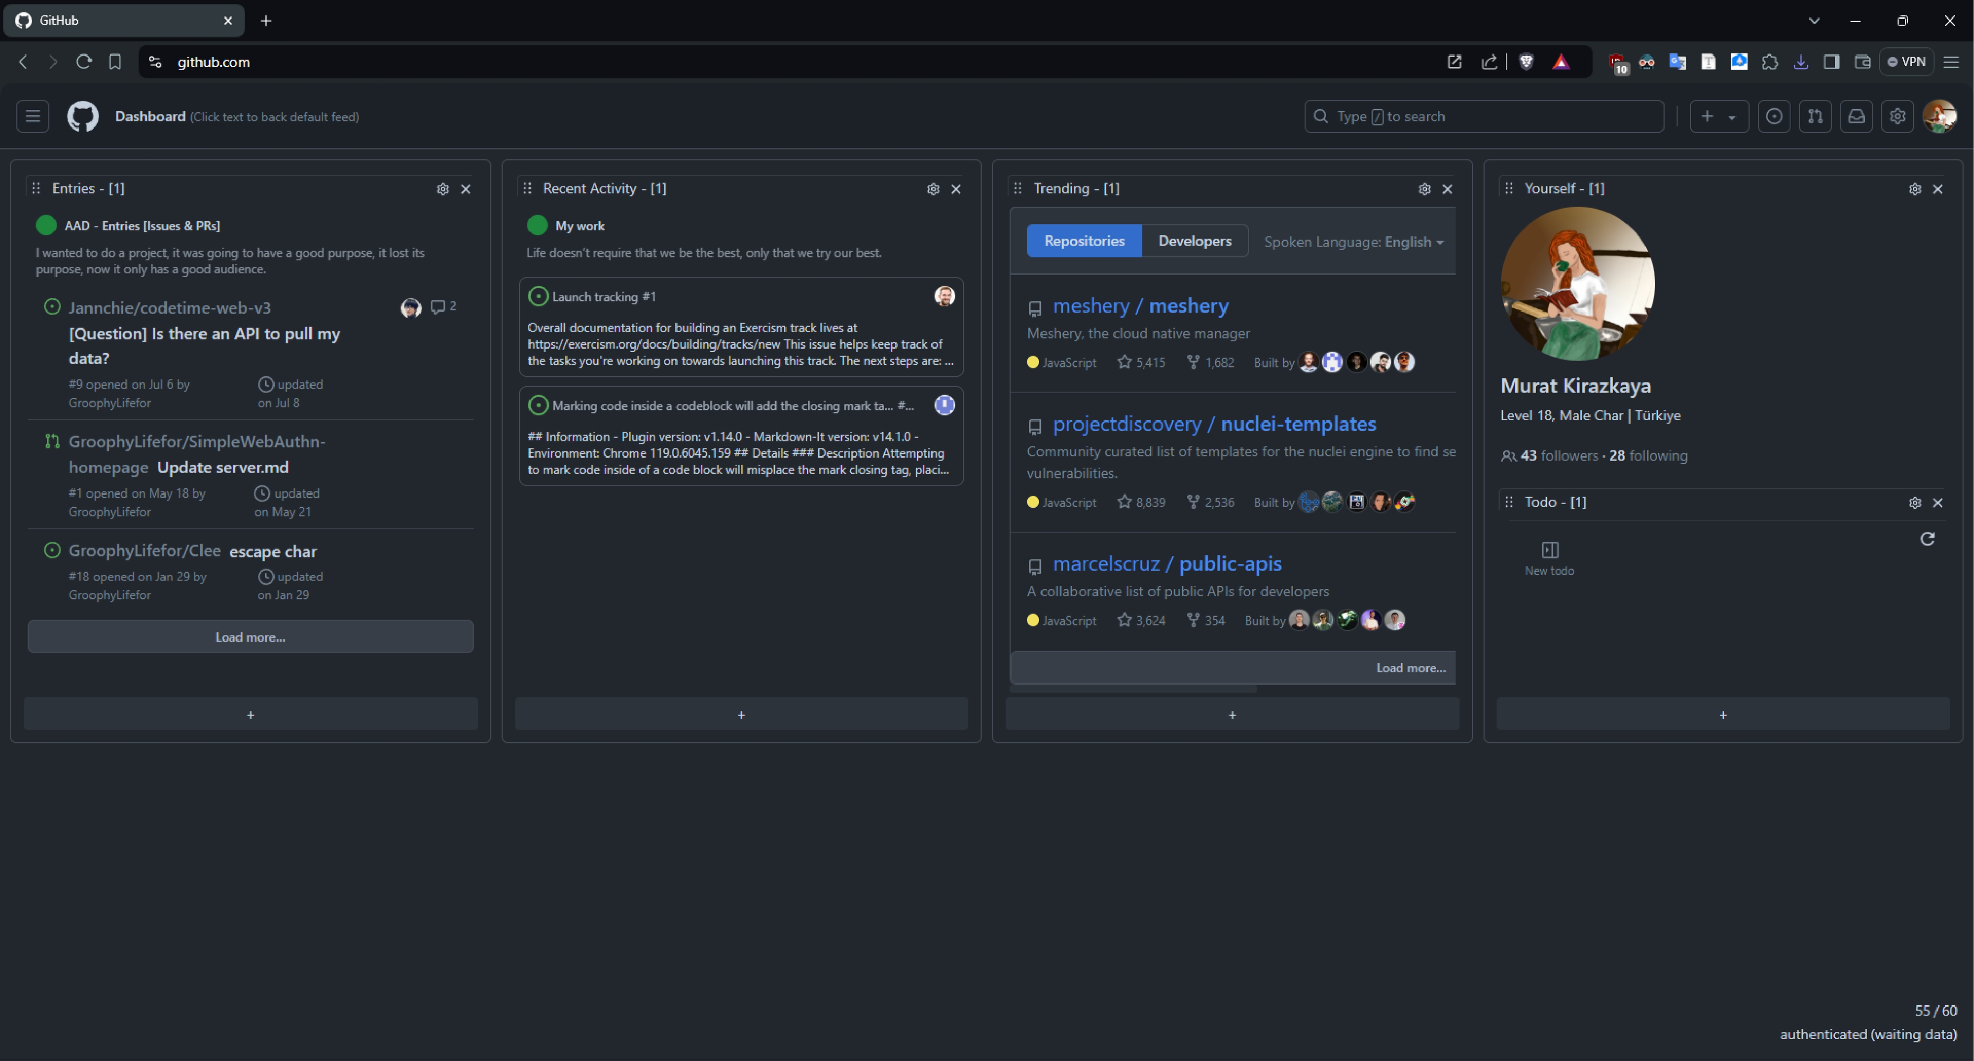This screenshot has width=1974, height=1061.
Task: Refresh the Todo list
Action: [x=1927, y=539]
